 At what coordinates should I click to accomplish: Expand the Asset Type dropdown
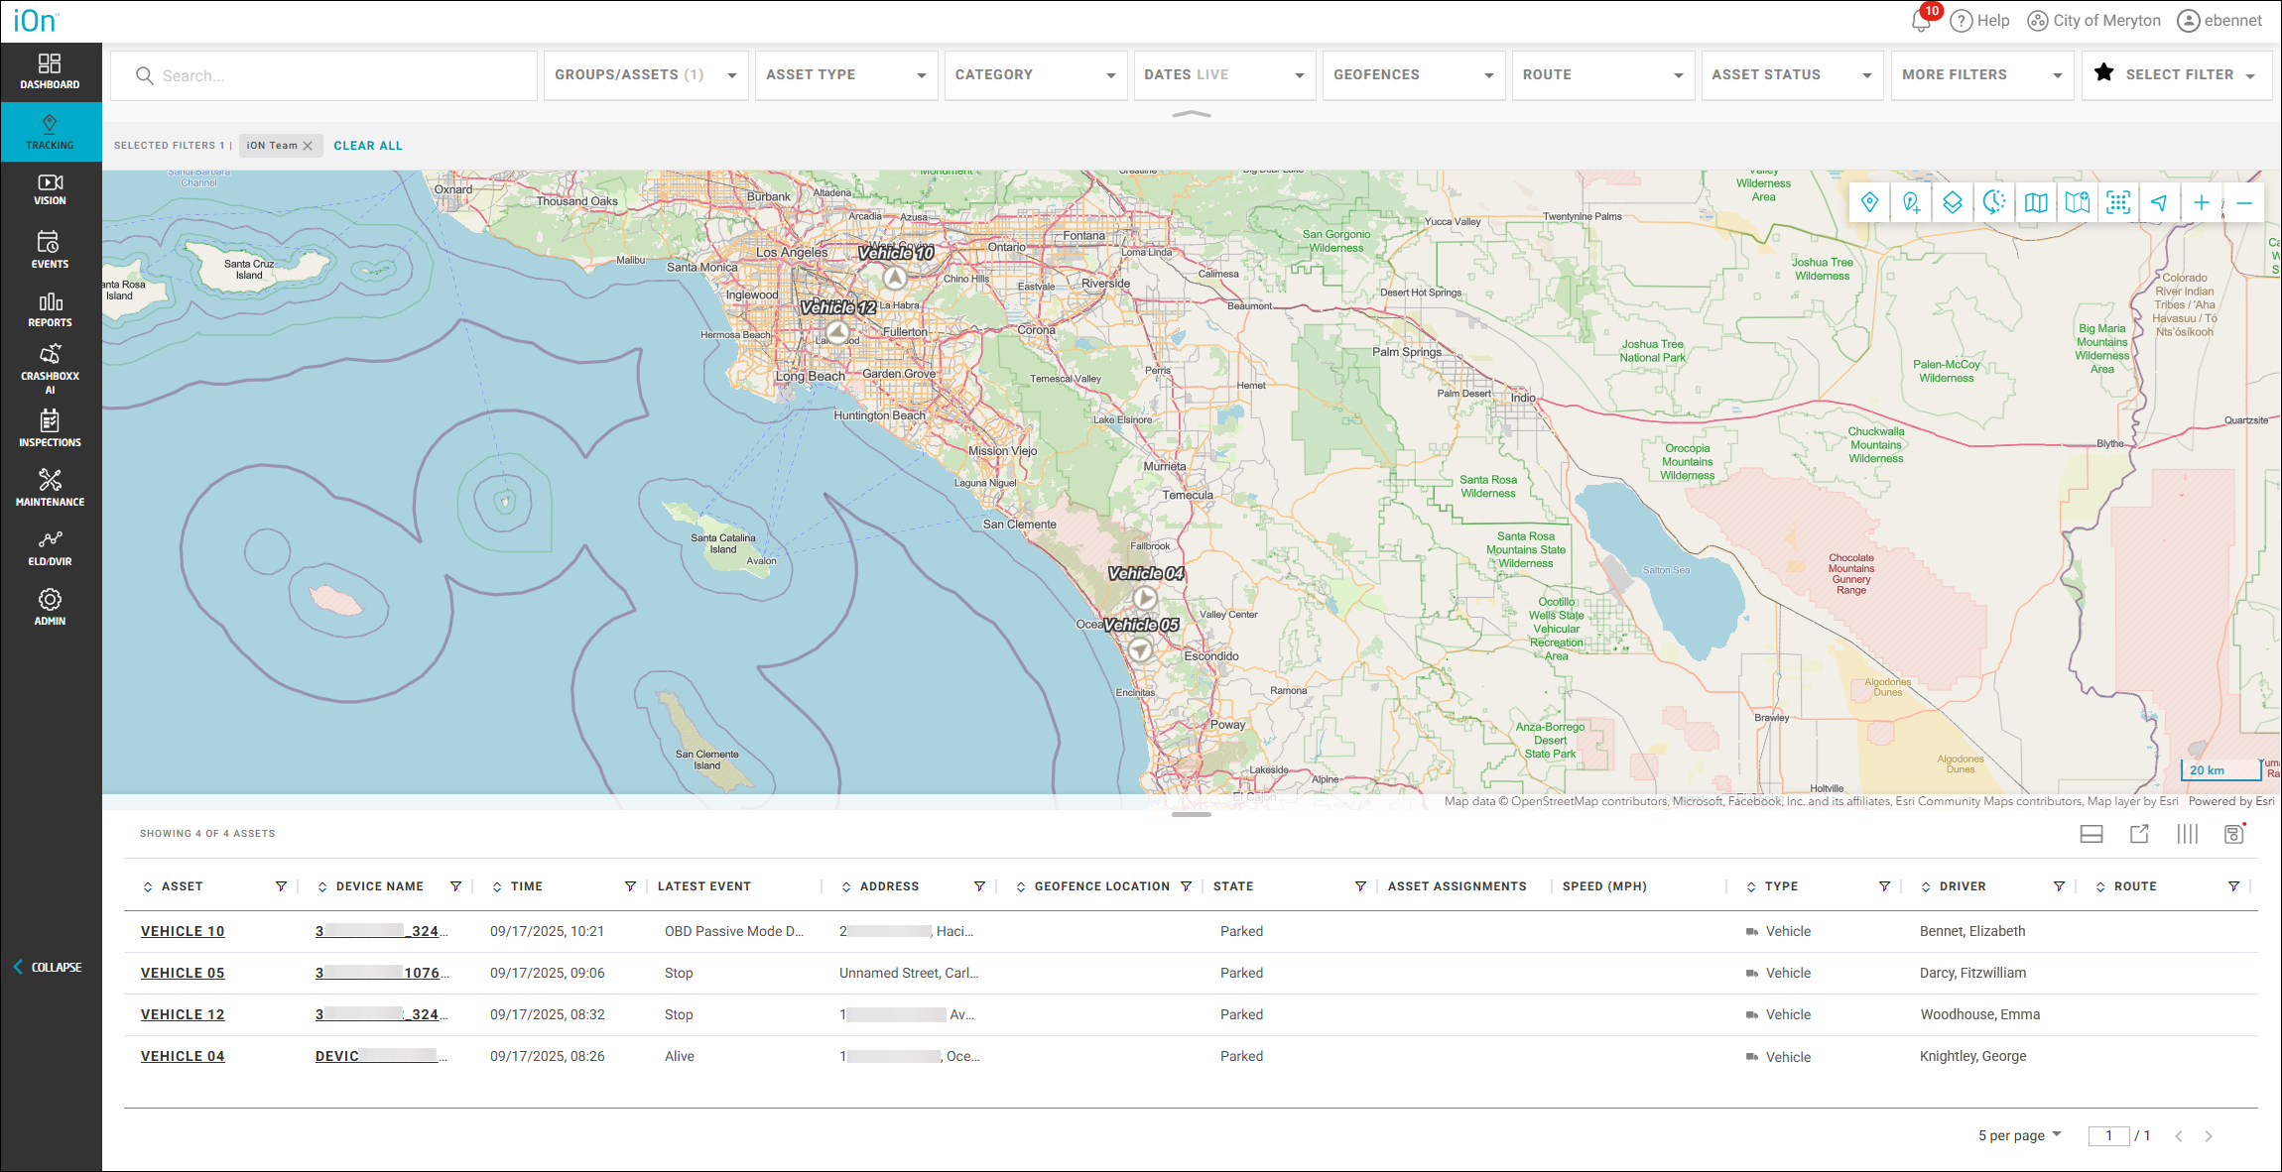pyautogui.click(x=845, y=75)
